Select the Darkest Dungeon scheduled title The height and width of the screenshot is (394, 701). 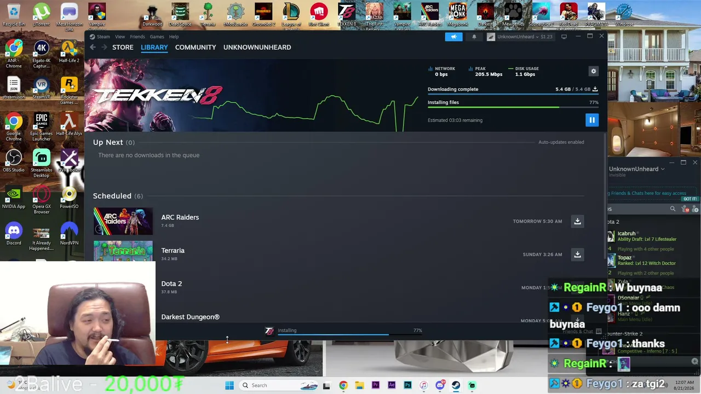(191, 317)
